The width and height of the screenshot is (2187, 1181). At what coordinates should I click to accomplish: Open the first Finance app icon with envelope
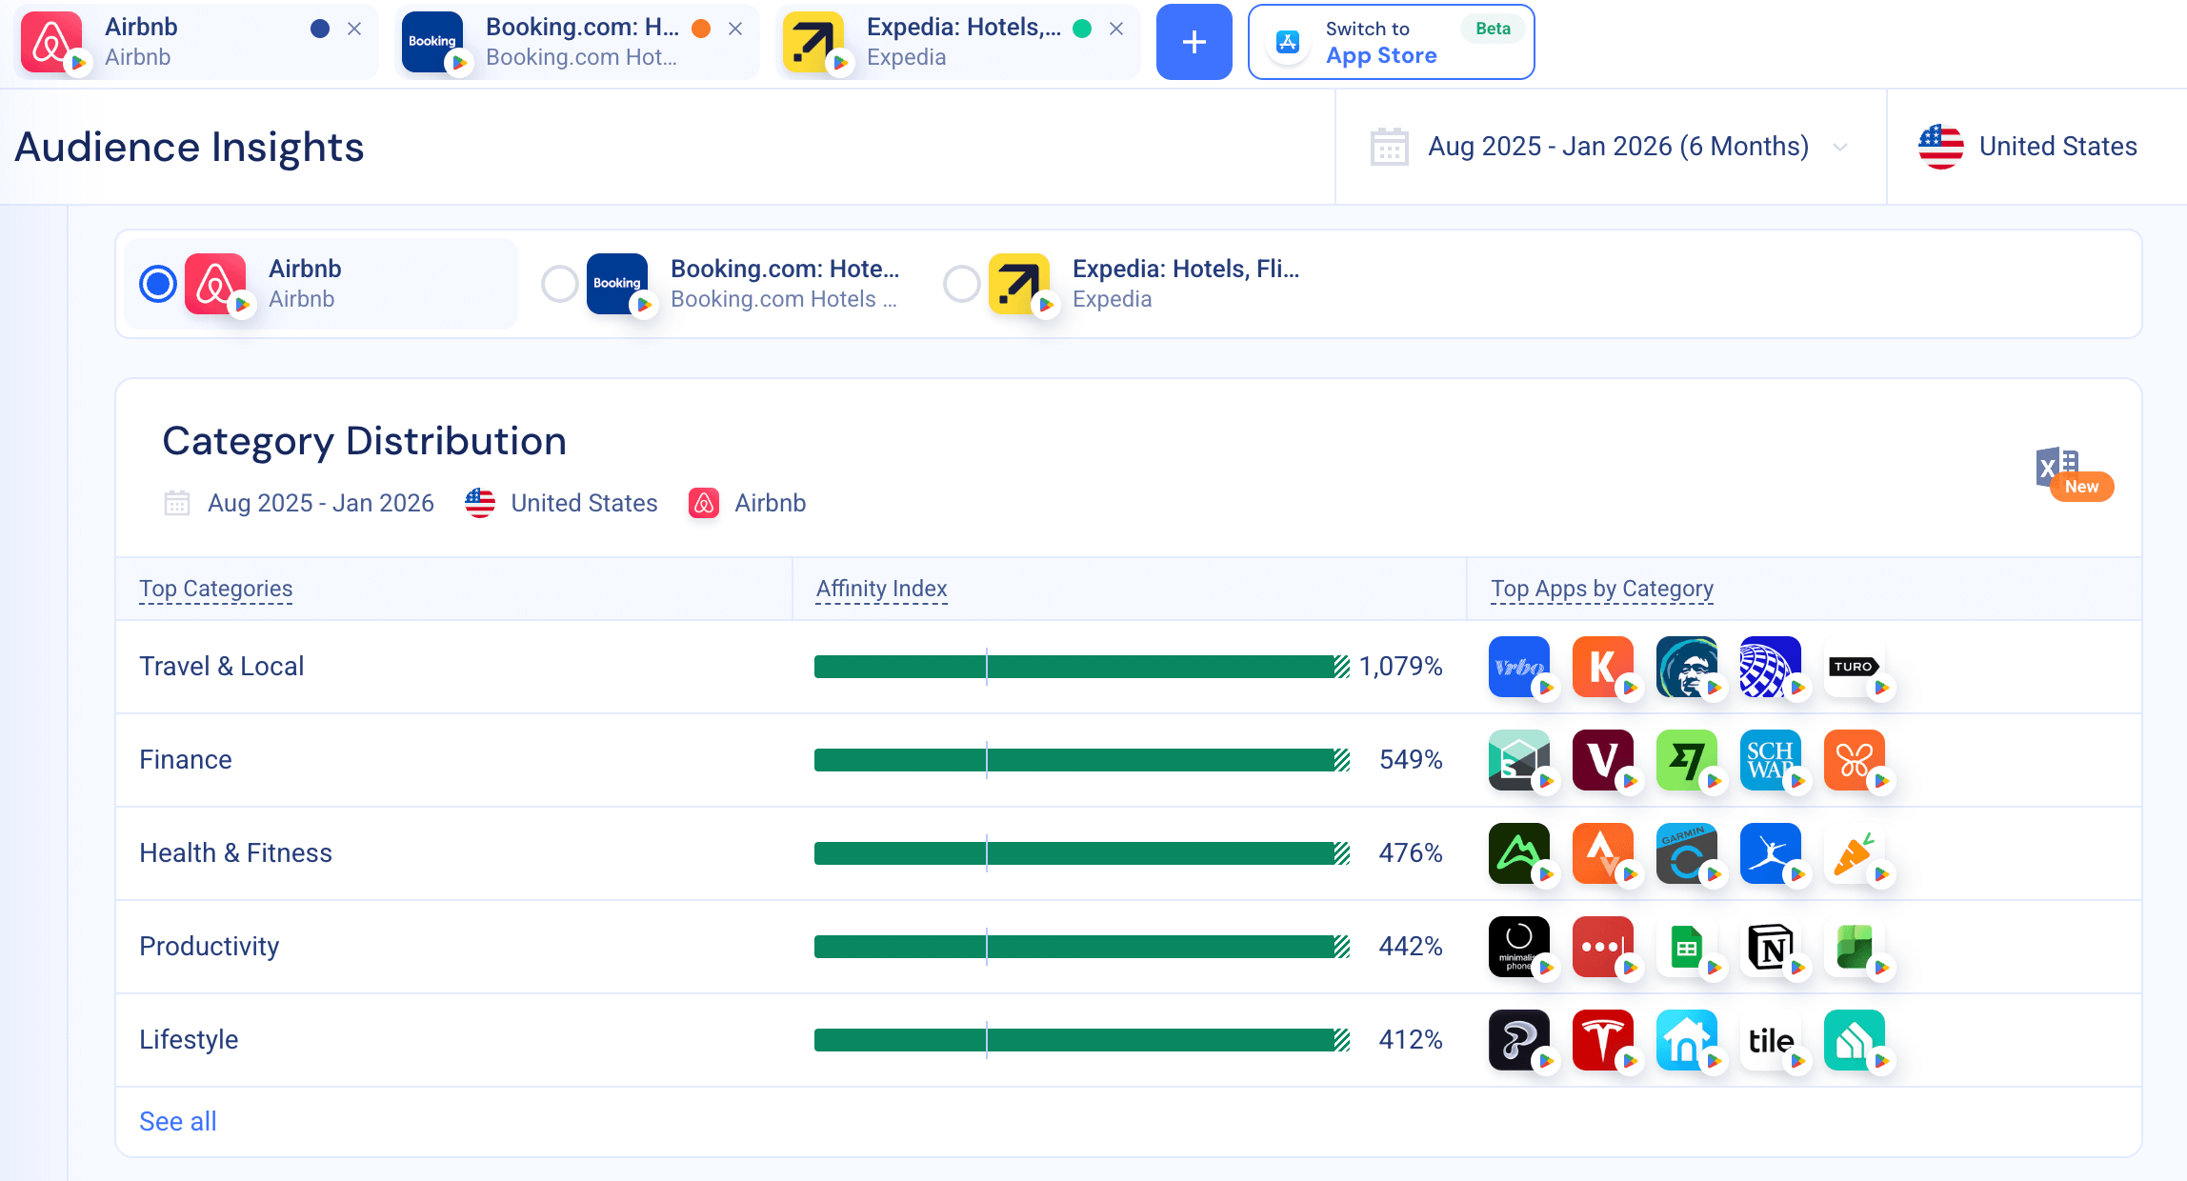click(1518, 760)
